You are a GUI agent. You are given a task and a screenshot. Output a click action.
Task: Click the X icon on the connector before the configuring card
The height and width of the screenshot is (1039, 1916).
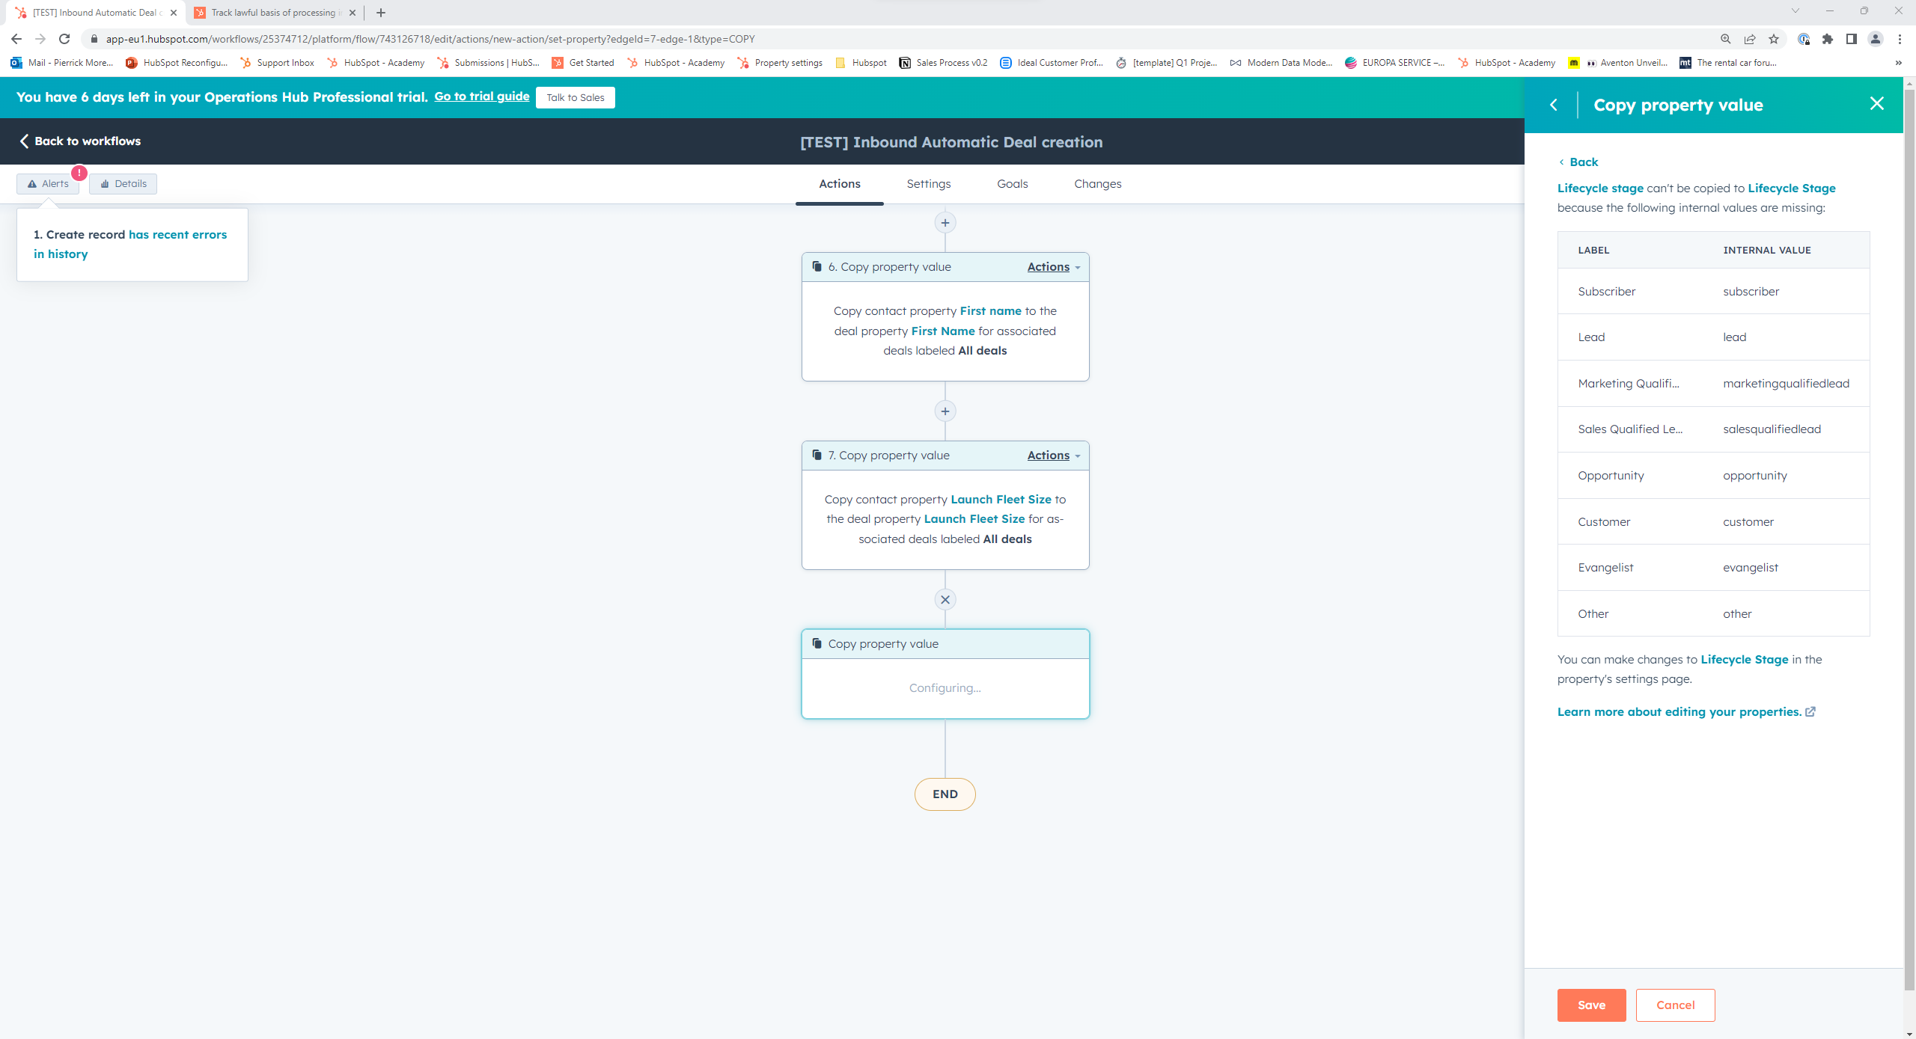point(945,598)
